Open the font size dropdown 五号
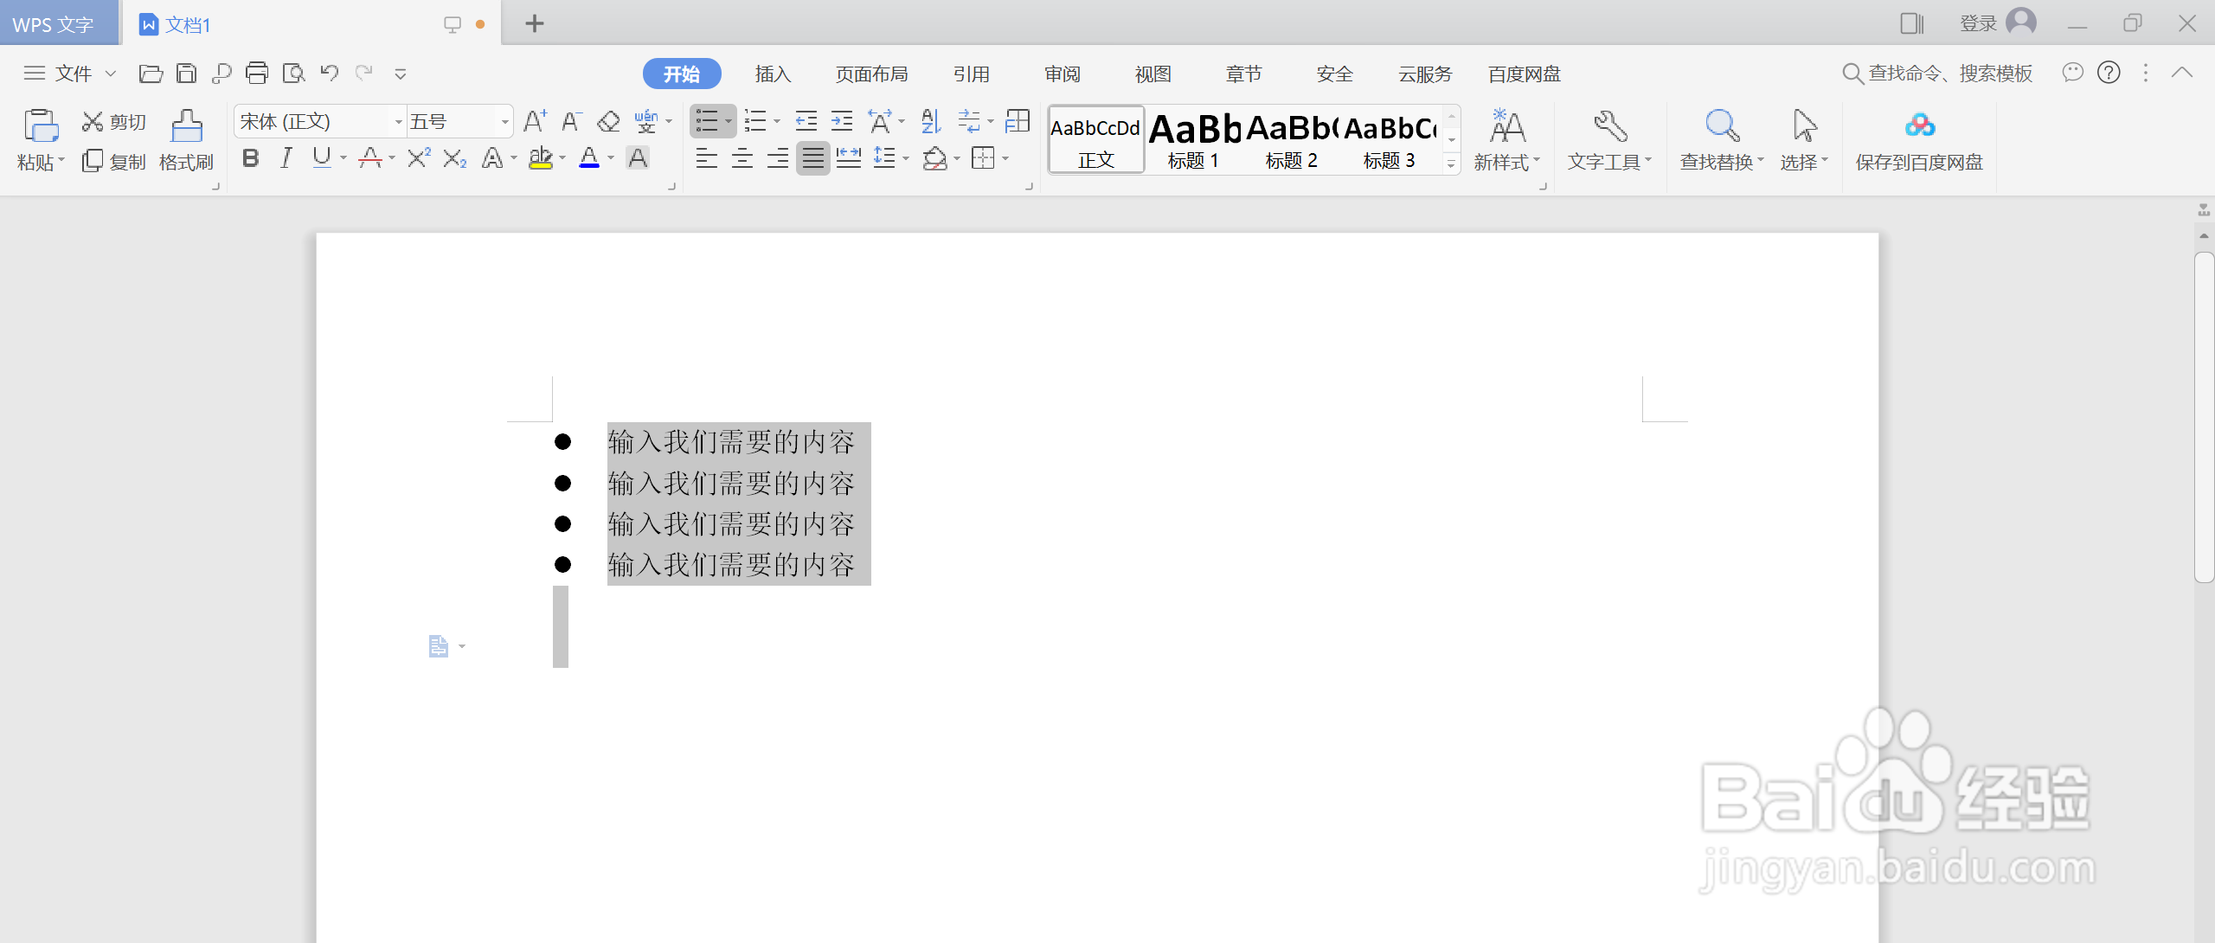Screen dimensions: 2215x943 coord(504,122)
